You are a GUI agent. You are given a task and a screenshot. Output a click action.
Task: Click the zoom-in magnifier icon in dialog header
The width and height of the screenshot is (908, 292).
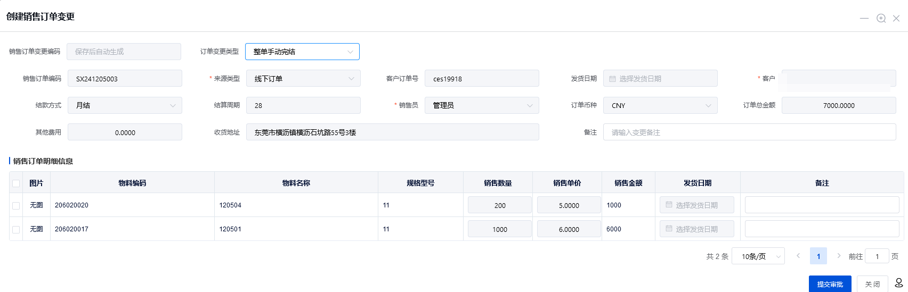click(881, 18)
